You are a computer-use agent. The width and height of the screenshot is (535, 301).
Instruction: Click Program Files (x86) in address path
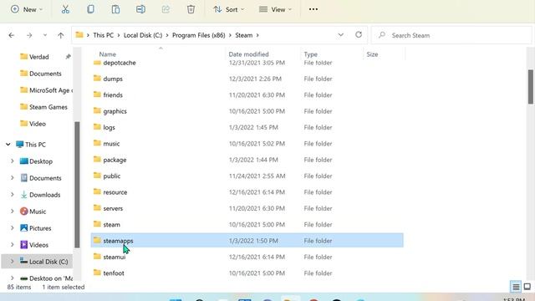tap(199, 35)
